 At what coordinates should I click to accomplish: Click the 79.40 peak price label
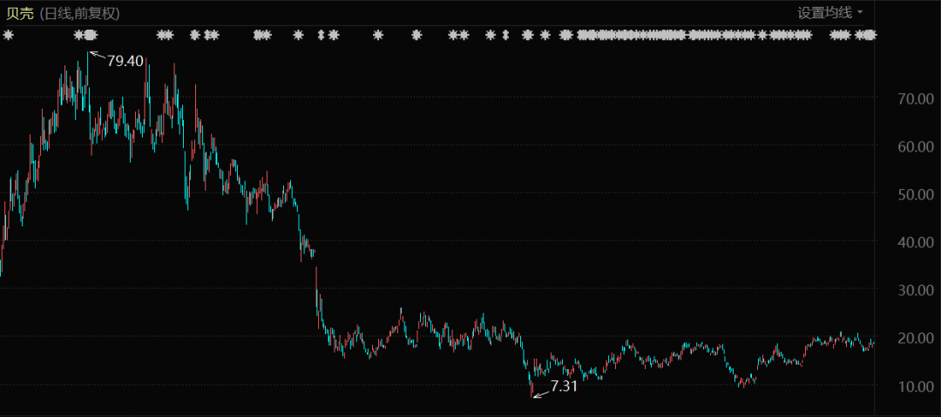(x=125, y=61)
